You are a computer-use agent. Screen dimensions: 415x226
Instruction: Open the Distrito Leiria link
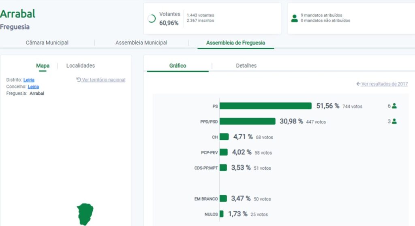click(x=29, y=80)
